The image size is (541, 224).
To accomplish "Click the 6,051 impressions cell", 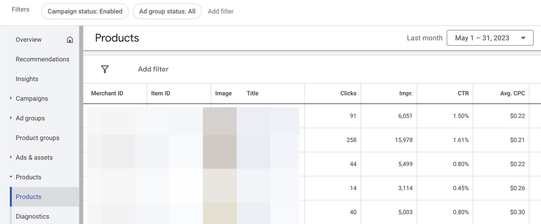I will click(389, 116).
